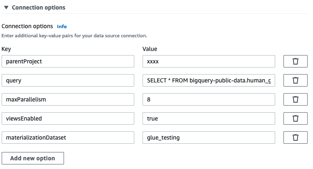
Task: Remove the viewsEnabled option row
Action: click(x=296, y=118)
